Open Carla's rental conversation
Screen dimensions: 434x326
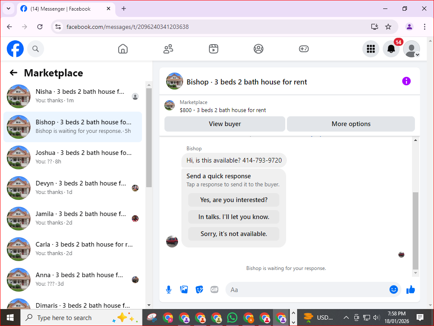tap(73, 249)
